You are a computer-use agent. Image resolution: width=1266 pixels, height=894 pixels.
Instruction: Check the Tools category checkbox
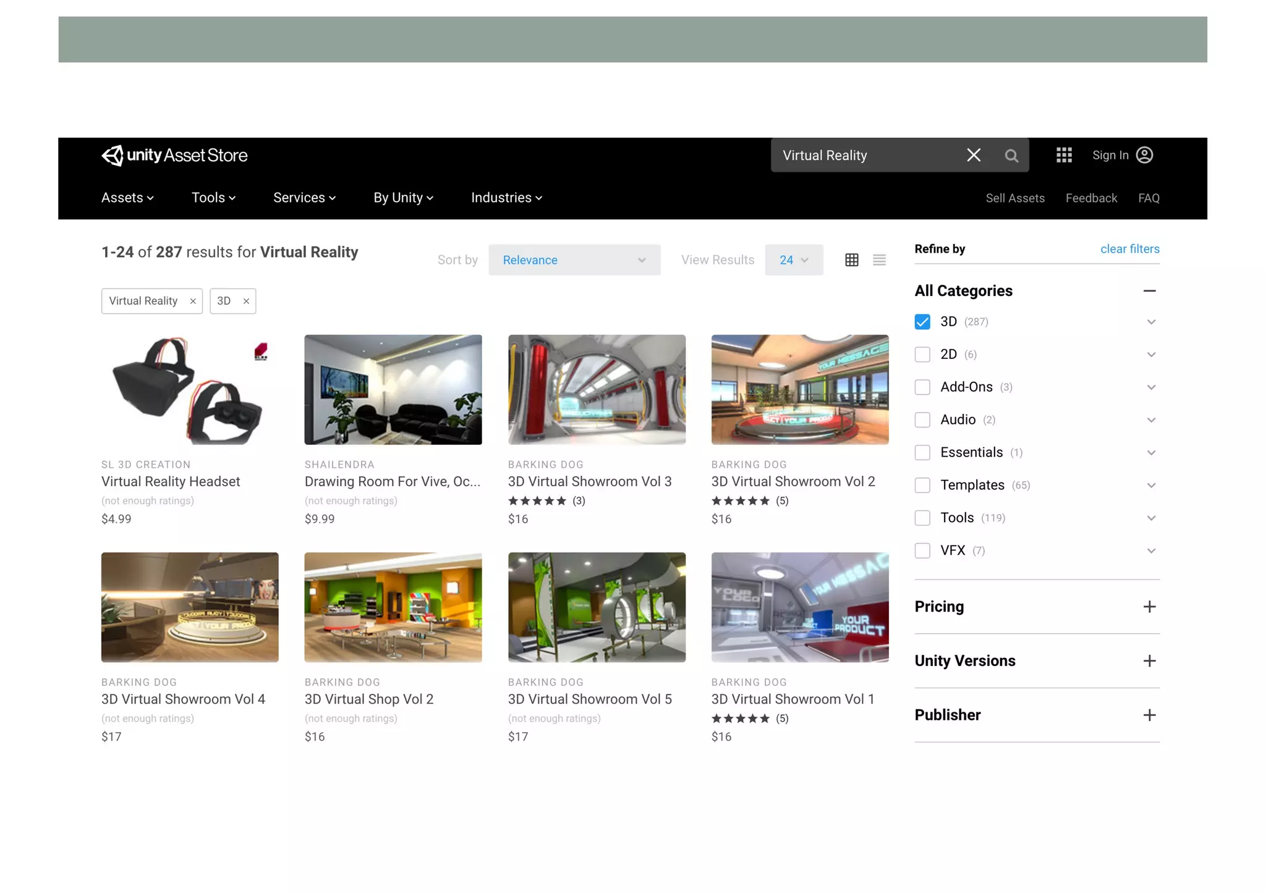pos(922,518)
